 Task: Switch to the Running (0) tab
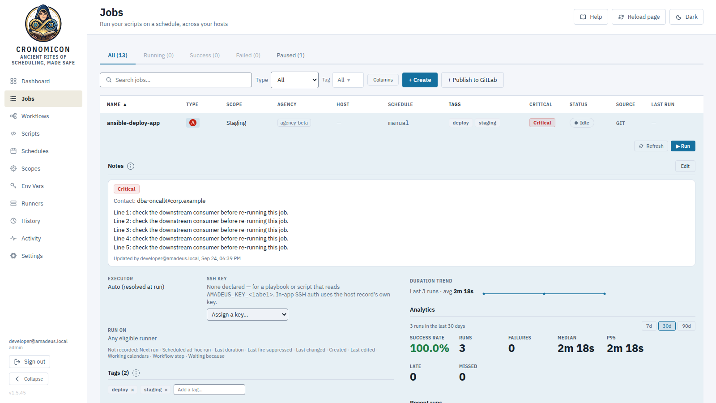point(158,56)
